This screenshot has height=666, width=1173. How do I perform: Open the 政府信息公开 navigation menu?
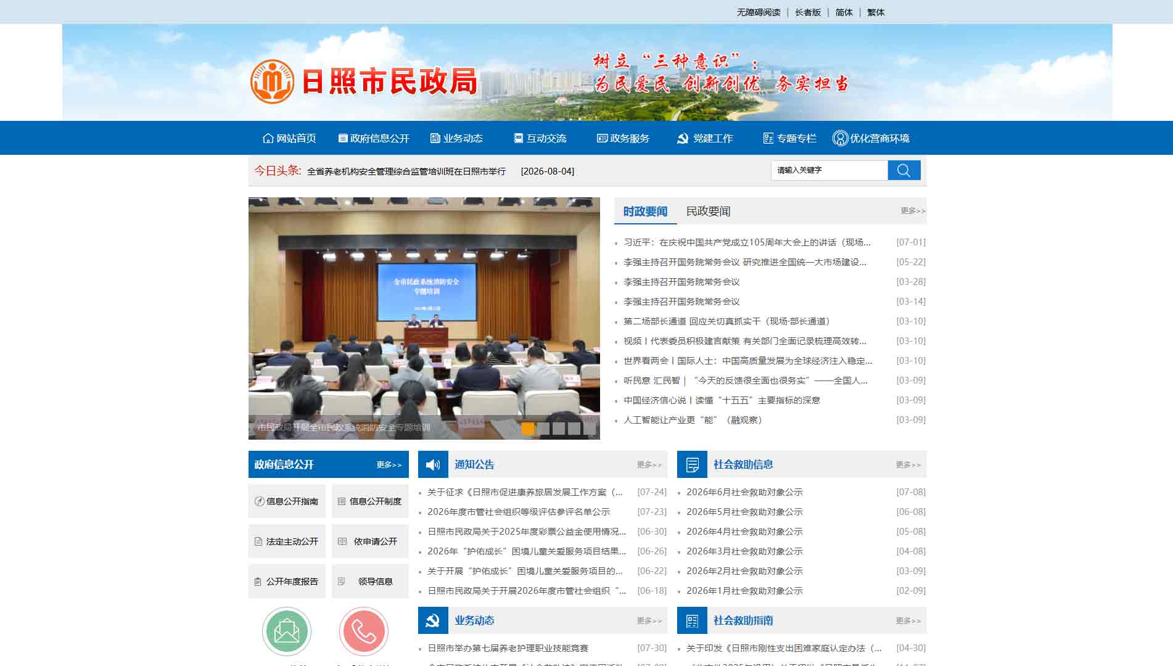(x=374, y=138)
